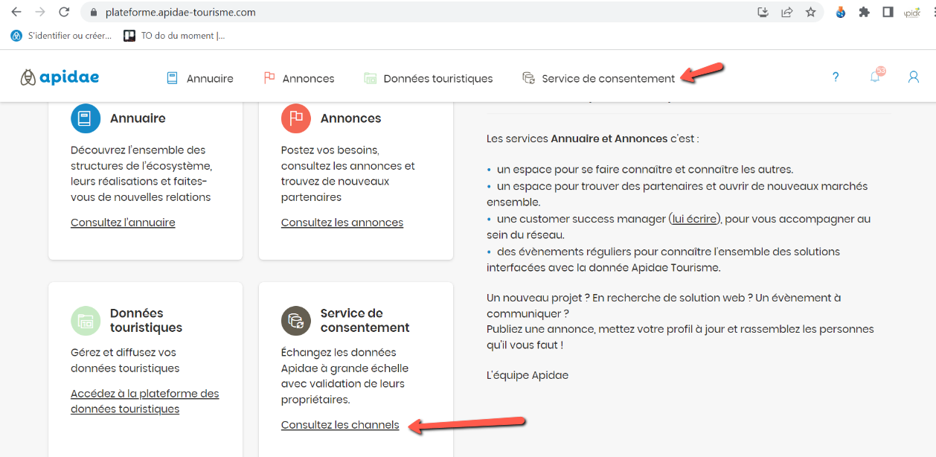Open notifications bell with red badge
The image size is (936, 457).
876,76
